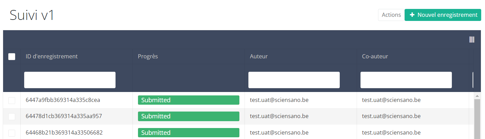Focus the Auteur filter input
Viewport: 485px width, 139px height.
[294, 80]
